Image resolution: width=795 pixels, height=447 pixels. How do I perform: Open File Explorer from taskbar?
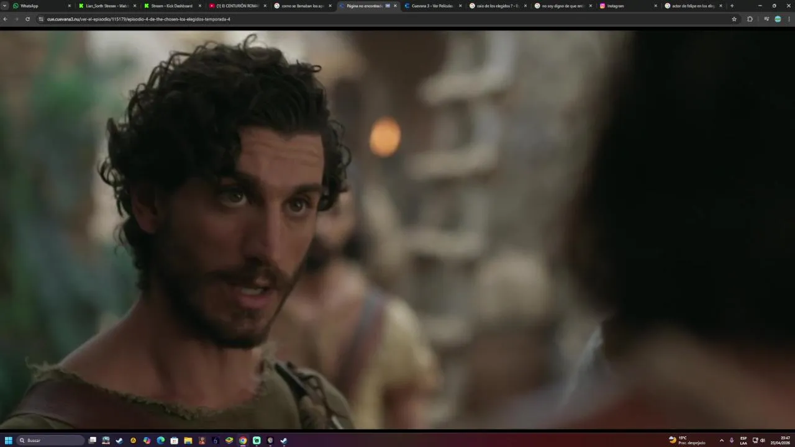tap(188, 440)
